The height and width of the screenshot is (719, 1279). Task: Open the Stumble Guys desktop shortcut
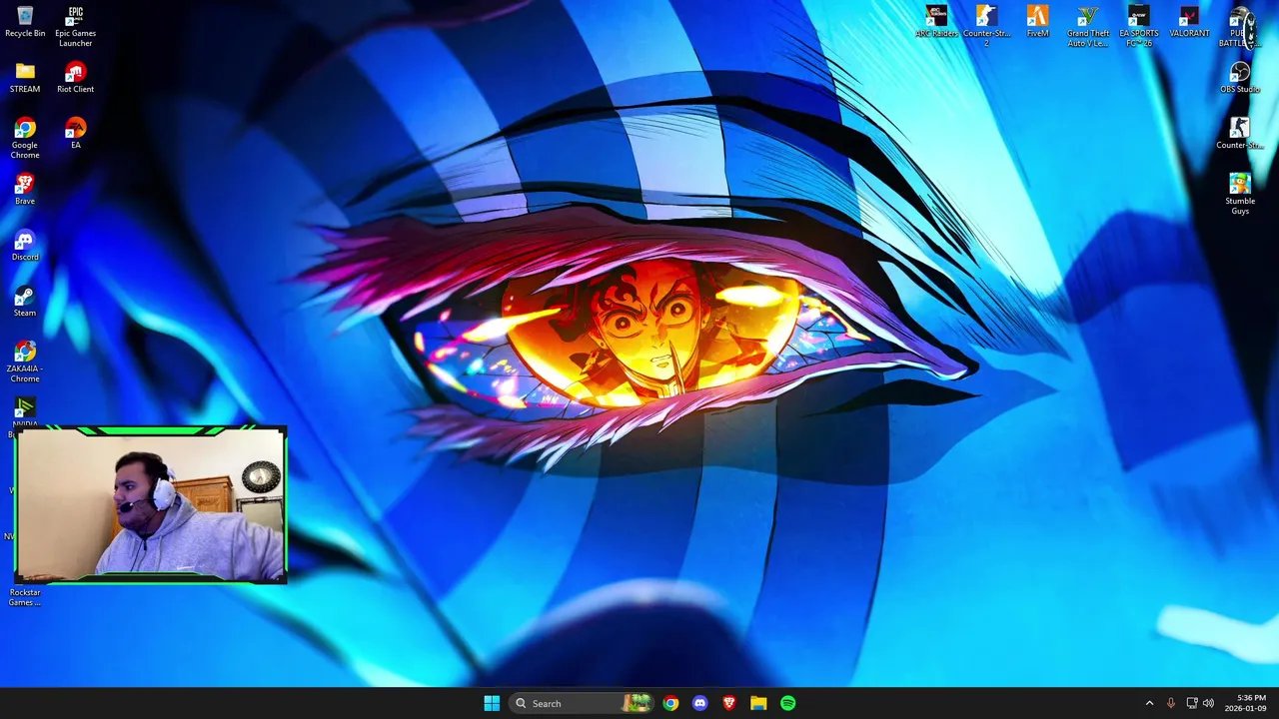tap(1239, 194)
